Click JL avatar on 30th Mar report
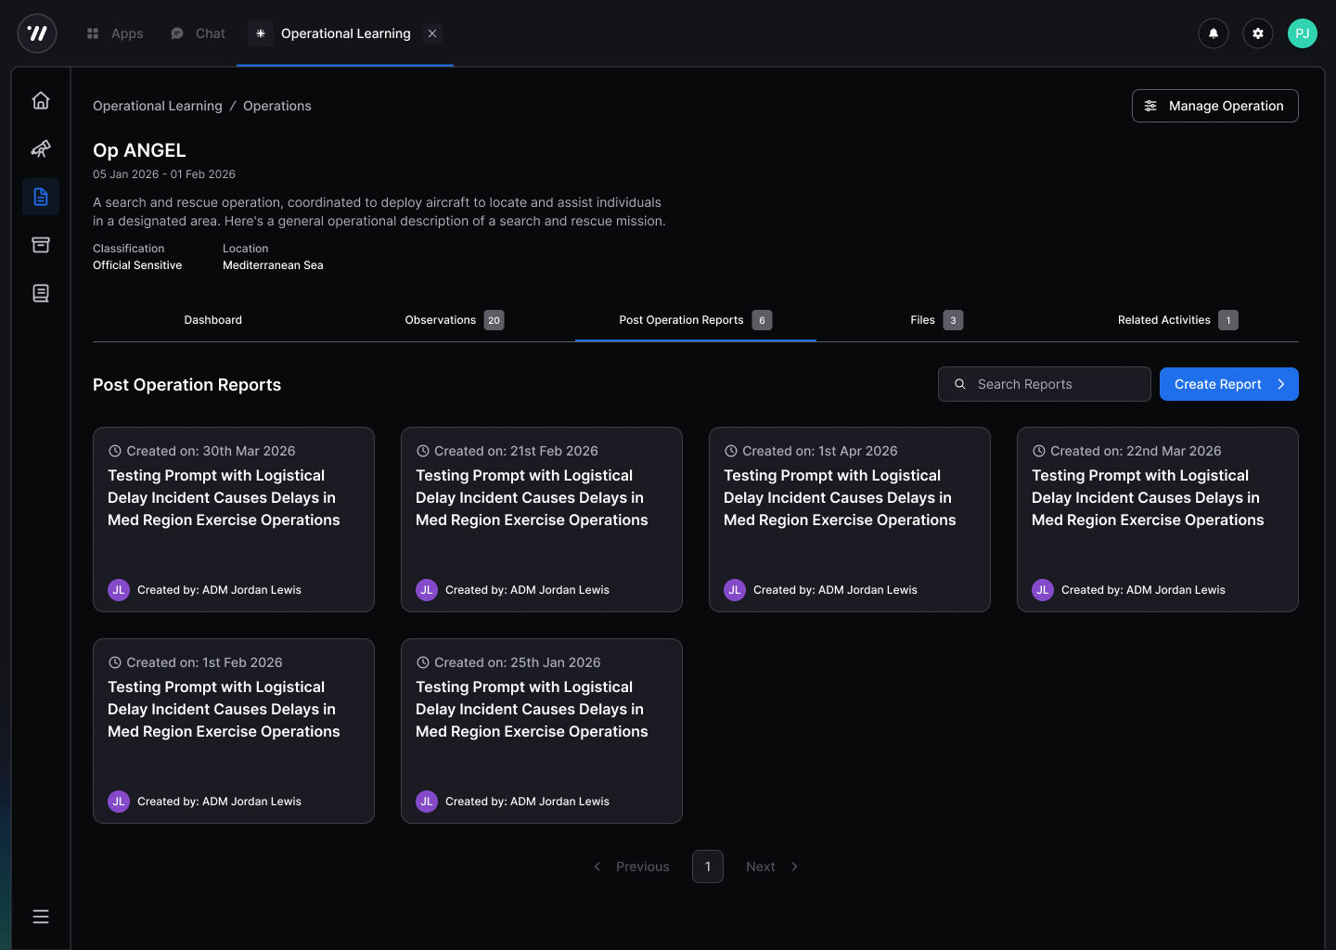Screen dimensions: 1336x950 pos(119,590)
